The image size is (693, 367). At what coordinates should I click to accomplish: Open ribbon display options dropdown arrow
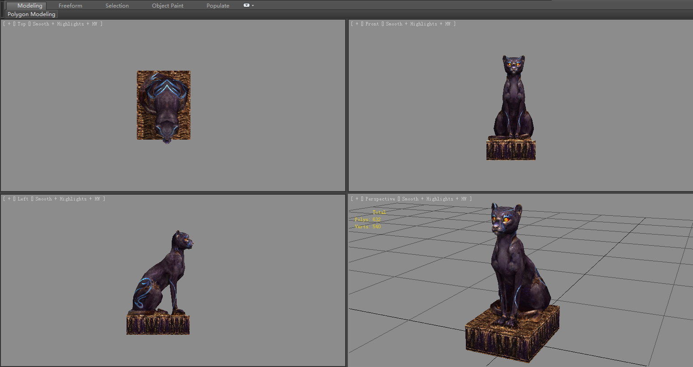pos(253,5)
